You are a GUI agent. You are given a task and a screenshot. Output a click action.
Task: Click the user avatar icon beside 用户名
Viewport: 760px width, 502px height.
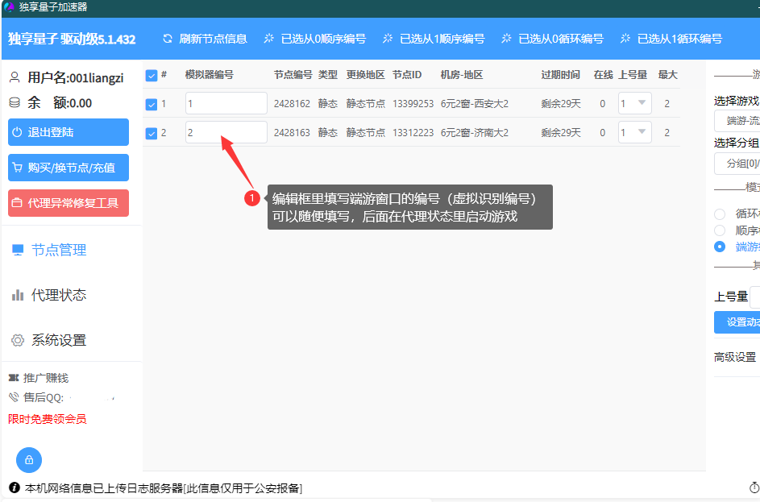click(x=15, y=77)
